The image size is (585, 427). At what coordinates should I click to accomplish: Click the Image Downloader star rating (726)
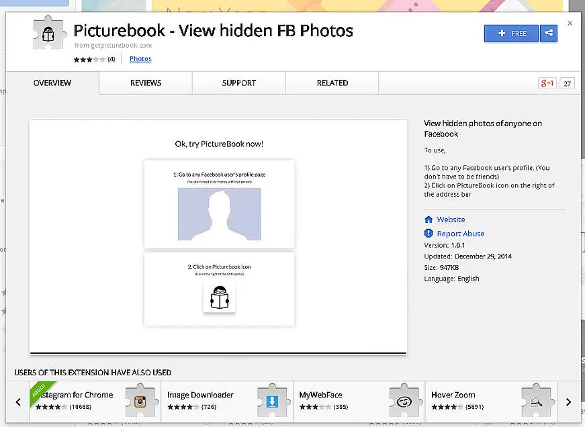[x=192, y=407]
